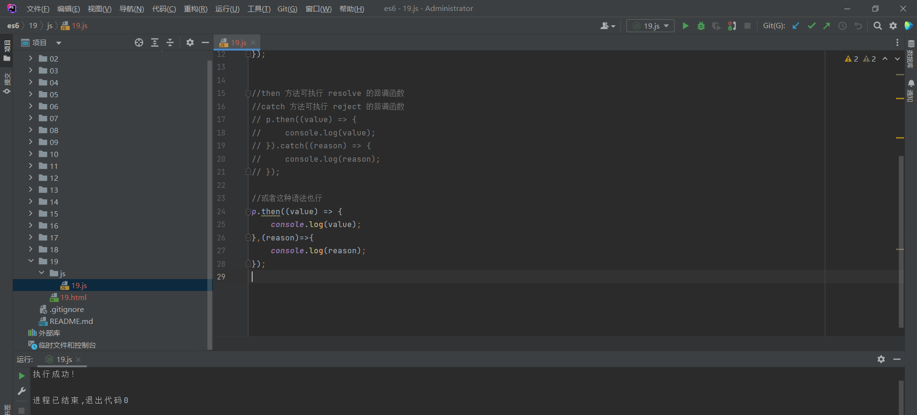The width and height of the screenshot is (917, 415).
Task: Open the 代码(C) menu
Action: tap(164, 9)
